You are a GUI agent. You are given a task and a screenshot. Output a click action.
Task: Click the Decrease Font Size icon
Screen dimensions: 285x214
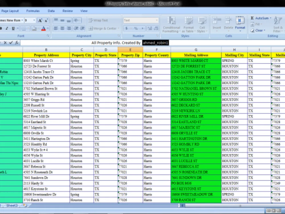[46, 20]
